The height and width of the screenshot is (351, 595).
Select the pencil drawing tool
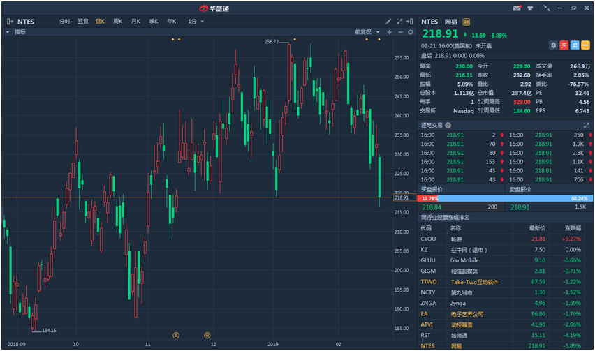pos(388,22)
